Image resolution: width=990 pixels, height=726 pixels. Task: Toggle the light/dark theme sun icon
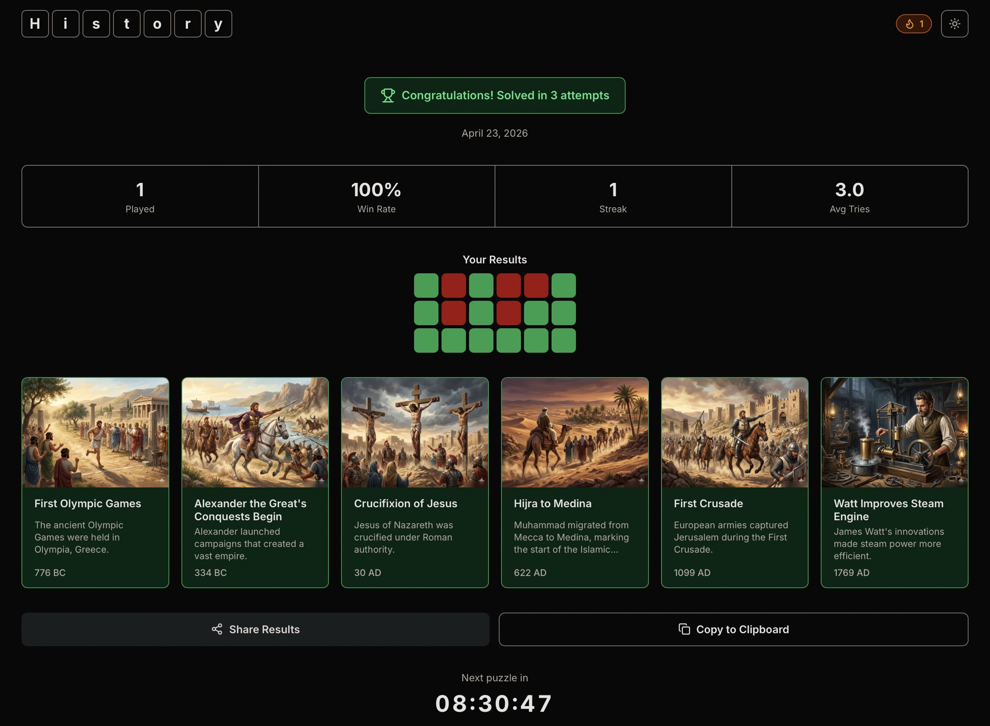[954, 24]
